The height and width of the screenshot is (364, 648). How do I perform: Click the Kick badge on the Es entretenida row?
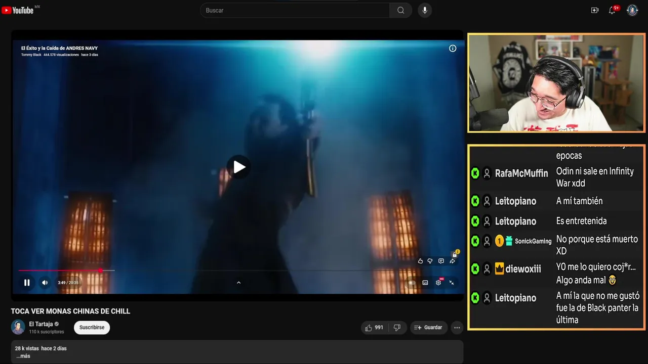(x=475, y=221)
